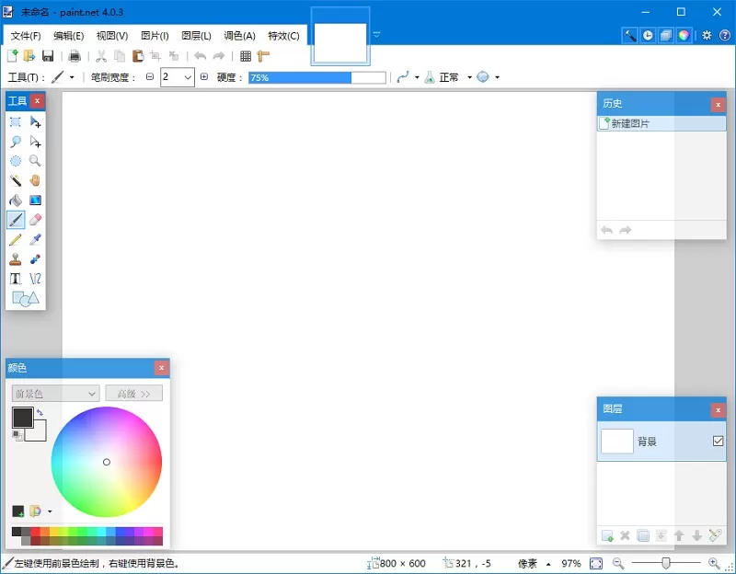Paste from clipboard toolbar icon
Screen dimensions: 736x574
click(x=138, y=56)
